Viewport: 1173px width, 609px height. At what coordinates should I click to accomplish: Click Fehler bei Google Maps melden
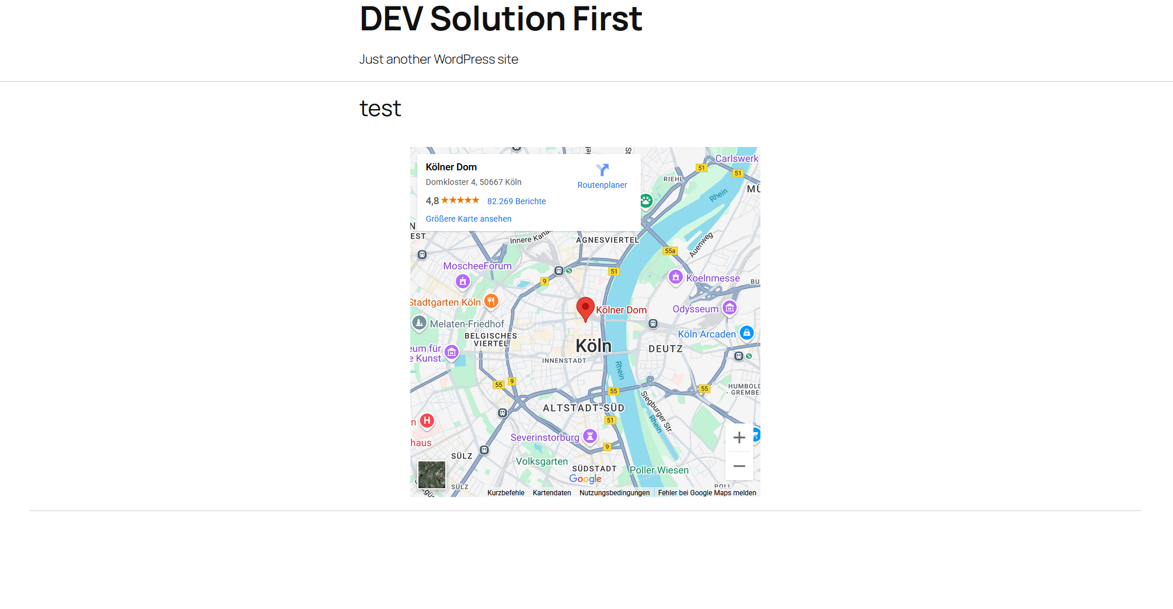click(707, 493)
